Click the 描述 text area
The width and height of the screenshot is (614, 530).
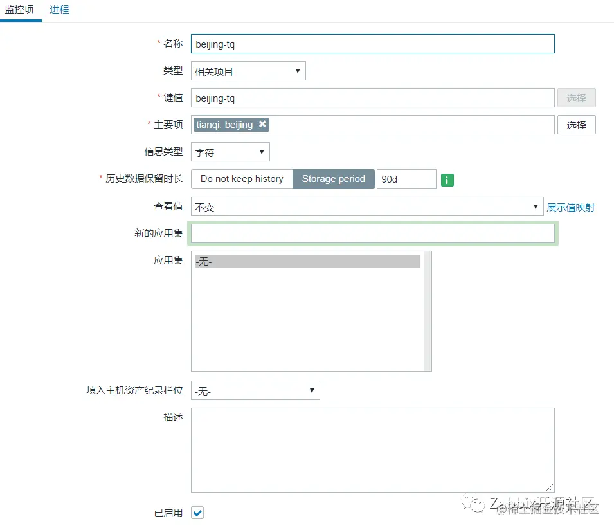pyautogui.click(x=373, y=450)
